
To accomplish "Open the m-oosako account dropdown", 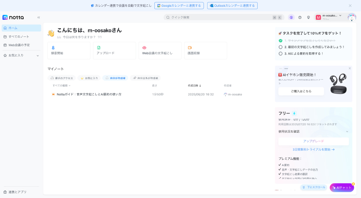I will tap(329, 17).
